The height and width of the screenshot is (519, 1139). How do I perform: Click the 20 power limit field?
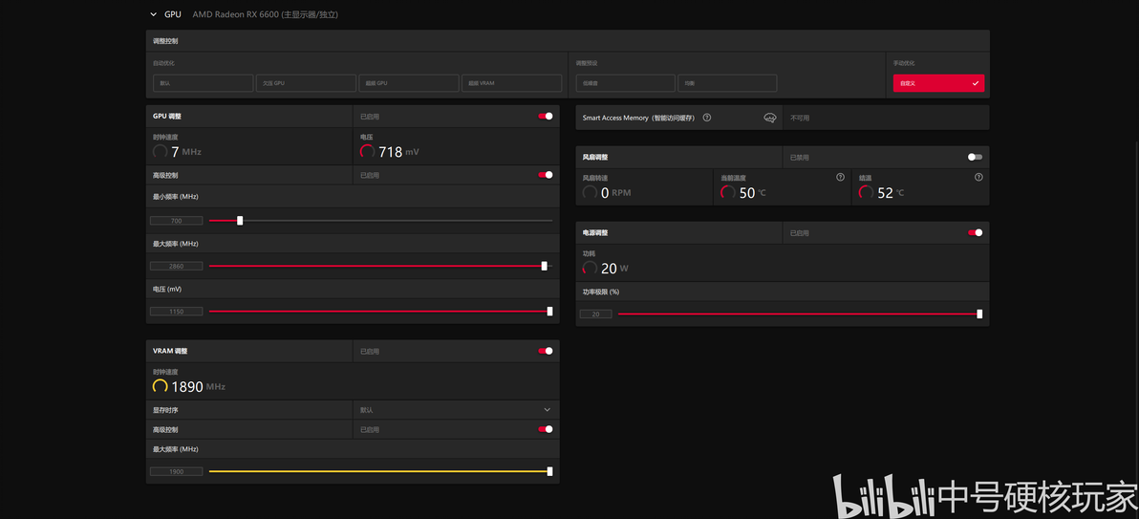(x=595, y=314)
